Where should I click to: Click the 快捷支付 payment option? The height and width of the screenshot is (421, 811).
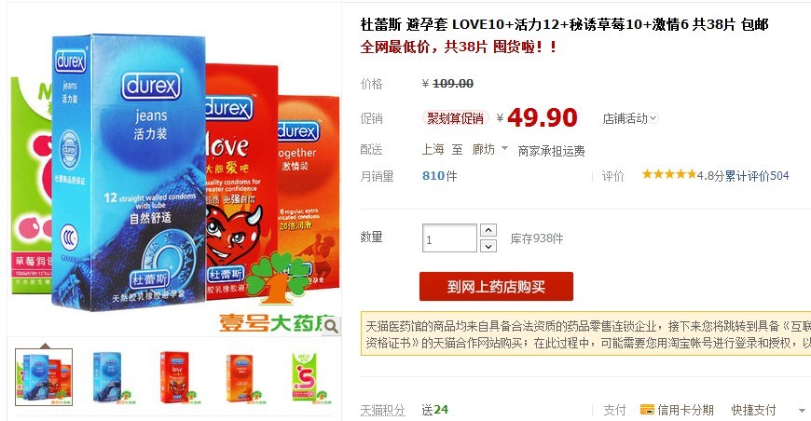[753, 410]
